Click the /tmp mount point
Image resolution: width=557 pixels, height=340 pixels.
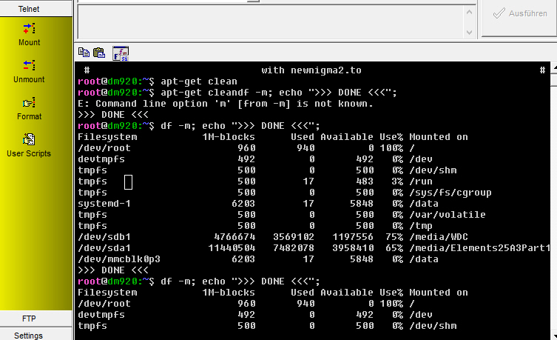[421, 226]
